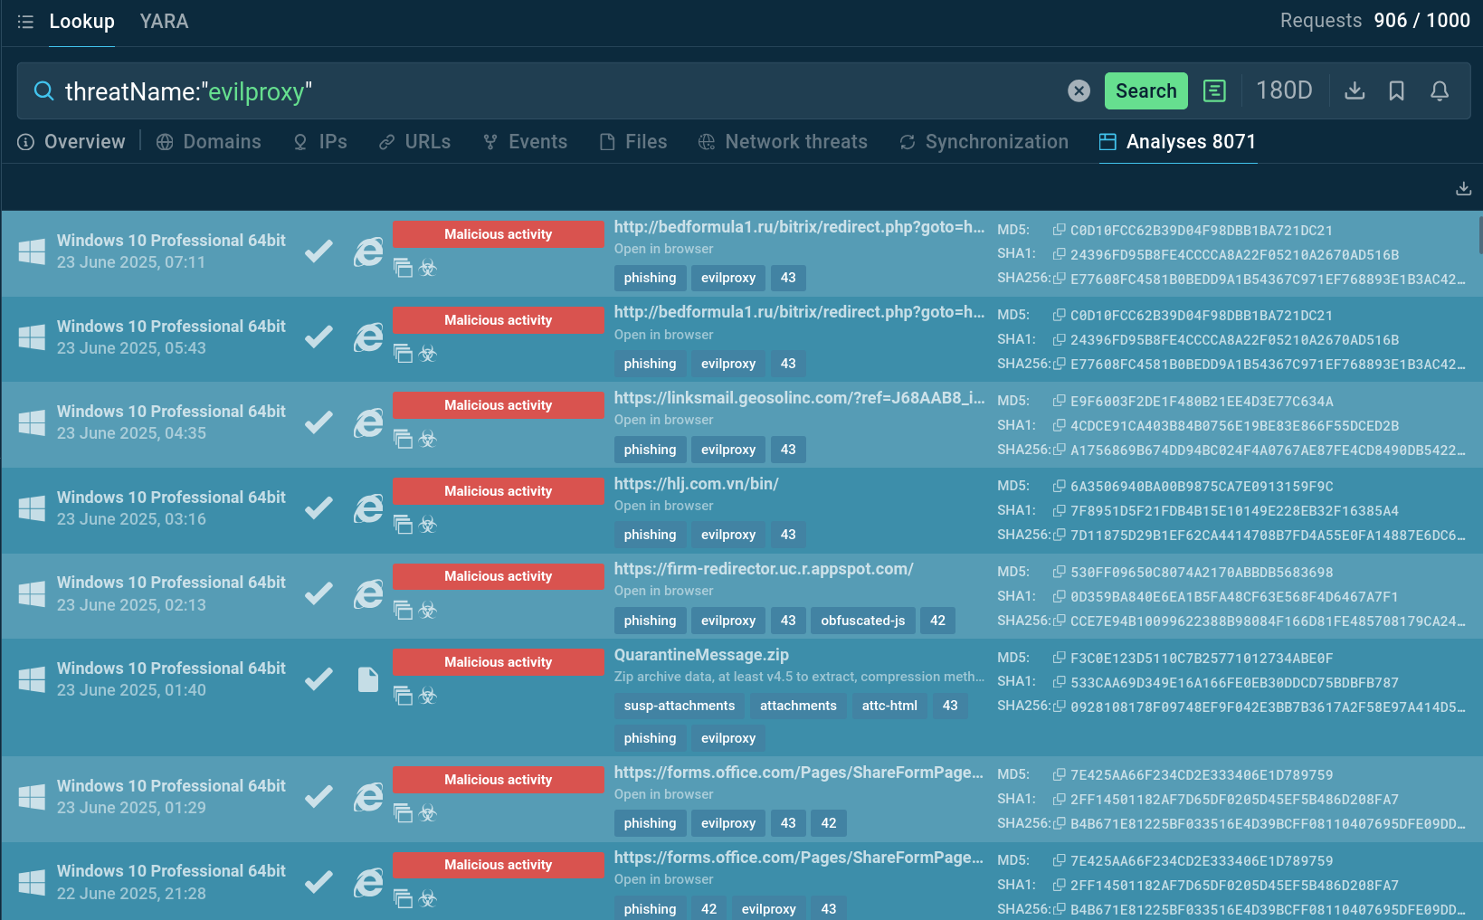
Task: Click the clear search query X icon
Action: (1079, 90)
